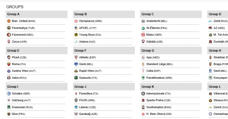Click the Fenerbahçe club crest icon

coord(9,28)
